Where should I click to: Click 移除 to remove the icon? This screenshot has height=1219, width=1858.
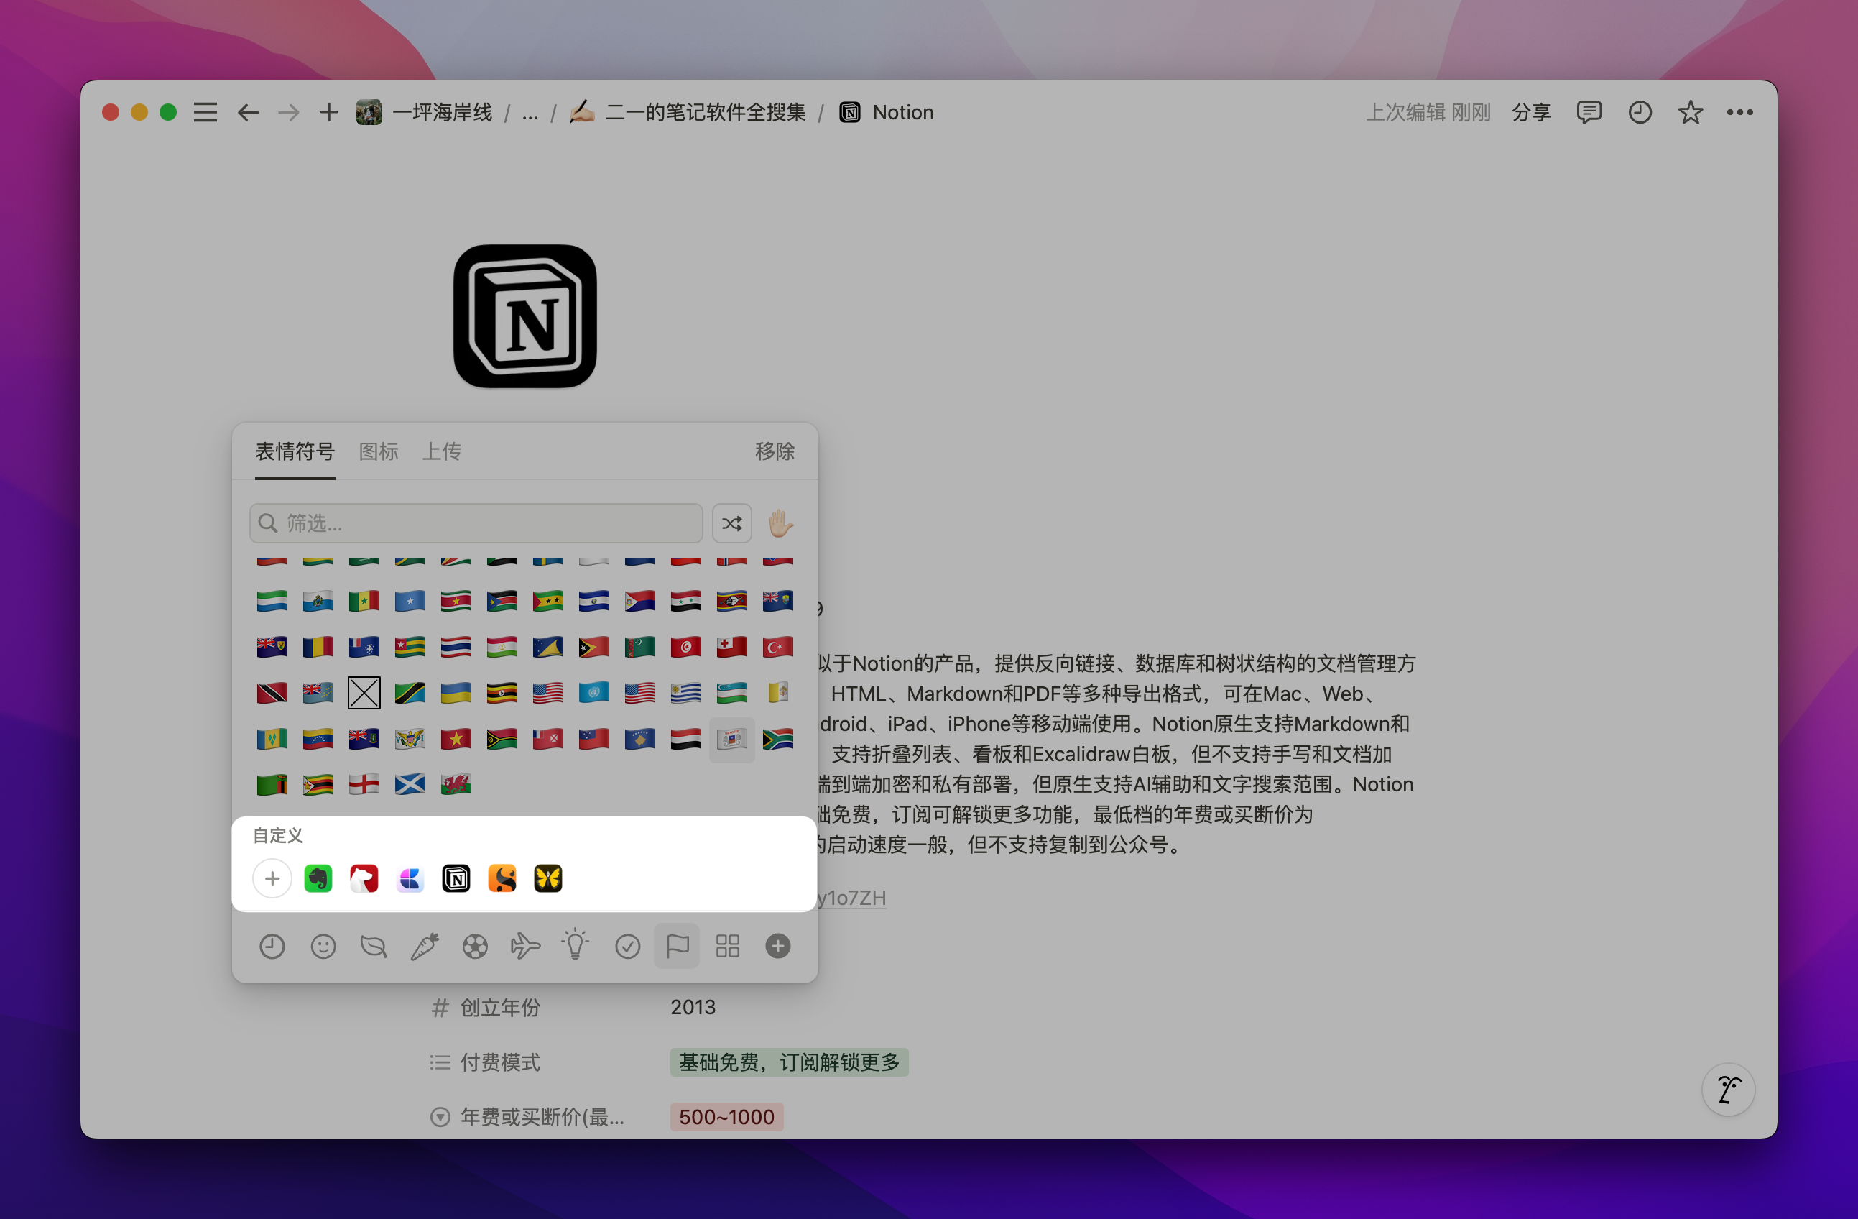click(x=774, y=451)
